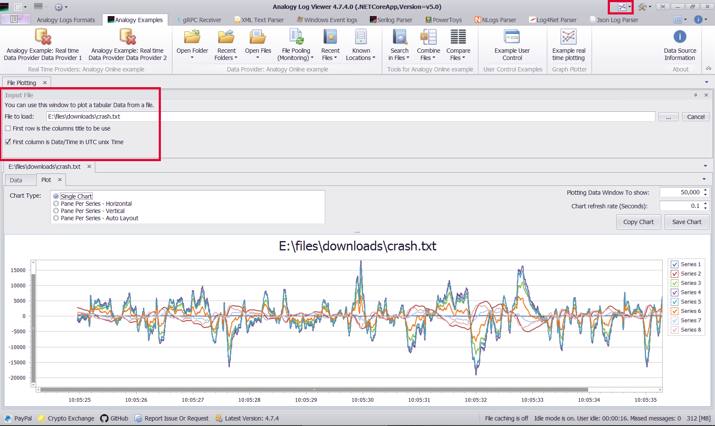Open Example User Control
715x426 pixels.
click(x=512, y=45)
